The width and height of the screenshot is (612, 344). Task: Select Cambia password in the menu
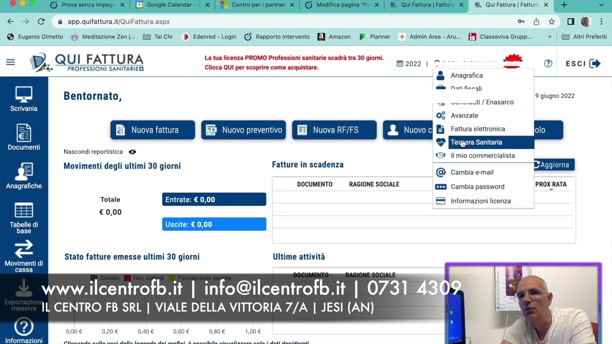[483, 187]
